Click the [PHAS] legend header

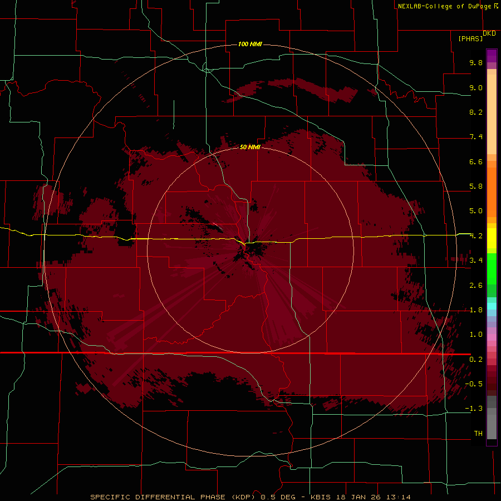tap(470, 39)
